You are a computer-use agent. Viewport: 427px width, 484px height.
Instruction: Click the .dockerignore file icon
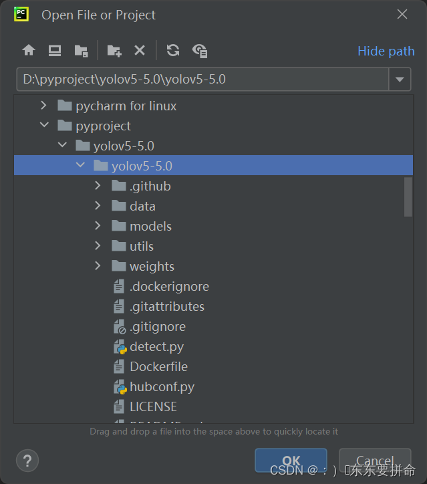pyautogui.click(x=119, y=286)
